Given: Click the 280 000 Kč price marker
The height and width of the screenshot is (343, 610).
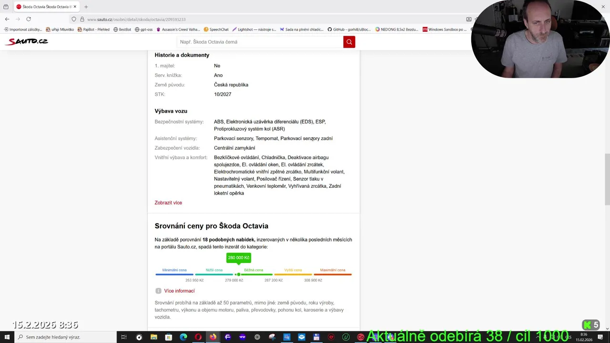Looking at the screenshot, I should pos(239,258).
